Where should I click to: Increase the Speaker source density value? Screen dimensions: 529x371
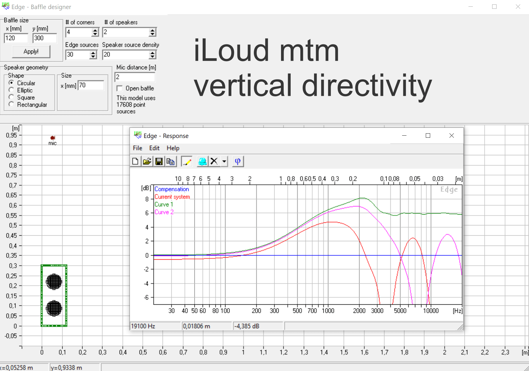pyautogui.click(x=153, y=53)
